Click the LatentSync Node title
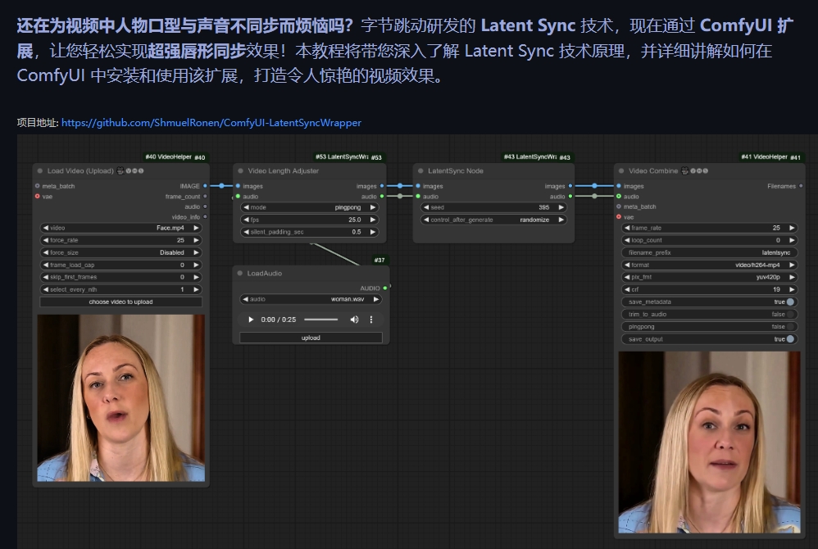The image size is (818, 549). (x=456, y=170)
